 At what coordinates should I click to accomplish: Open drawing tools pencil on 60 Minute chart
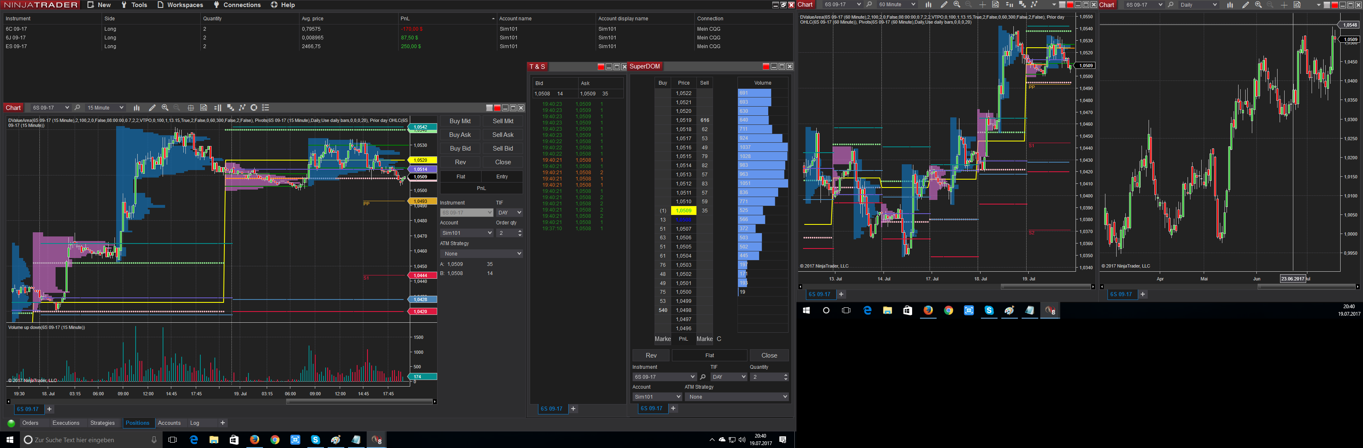tap(944, 5)
